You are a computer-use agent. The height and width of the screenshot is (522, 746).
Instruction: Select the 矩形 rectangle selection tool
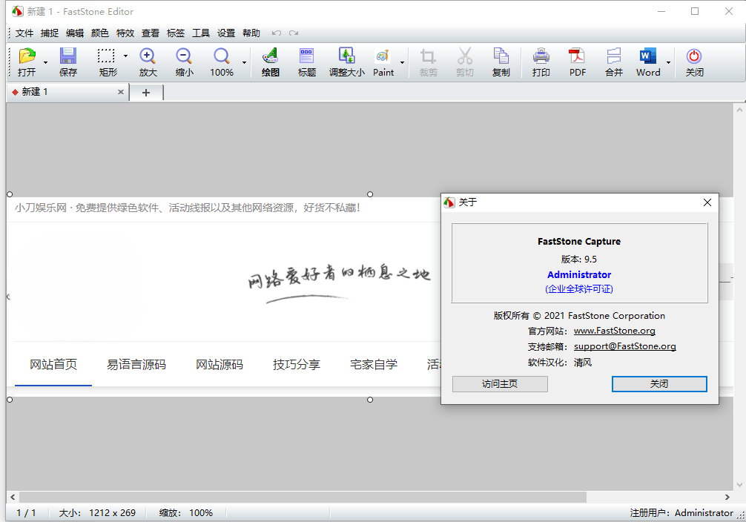[107, 62]
